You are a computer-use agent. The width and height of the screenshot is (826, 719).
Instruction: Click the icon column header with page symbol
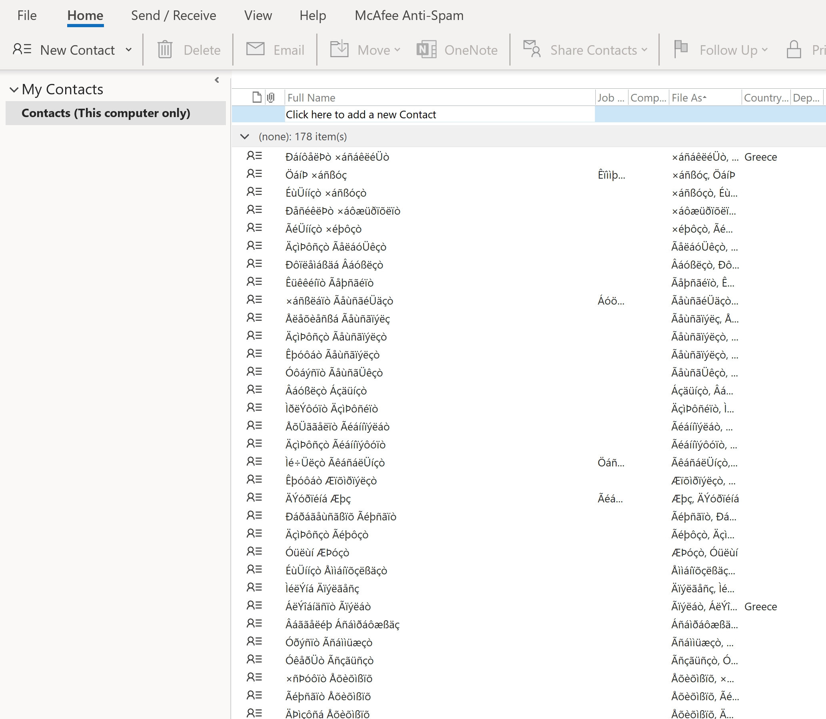(x=256, y=98)
